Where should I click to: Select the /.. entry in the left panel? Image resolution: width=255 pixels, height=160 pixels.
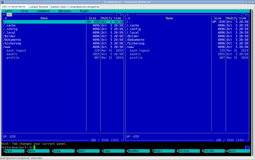click(x=63, y=22)
